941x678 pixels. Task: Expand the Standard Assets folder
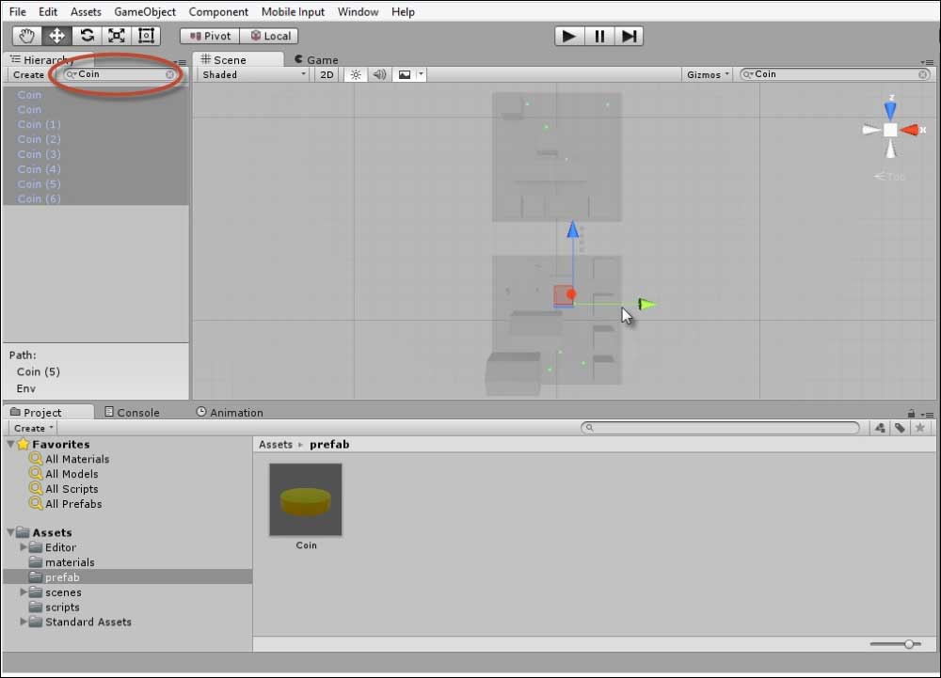(24, 622)
